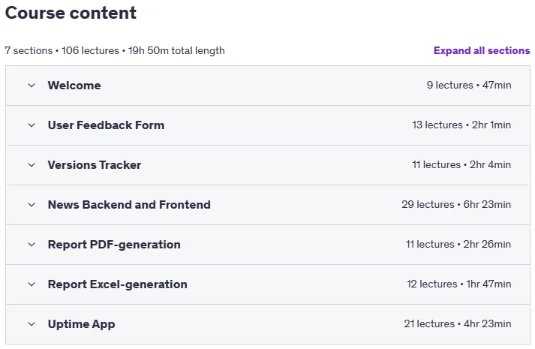This screenshot has width=535, height=349.
Task: Click 21 lectures 4hr 23min summary
Action: point(458,323)
